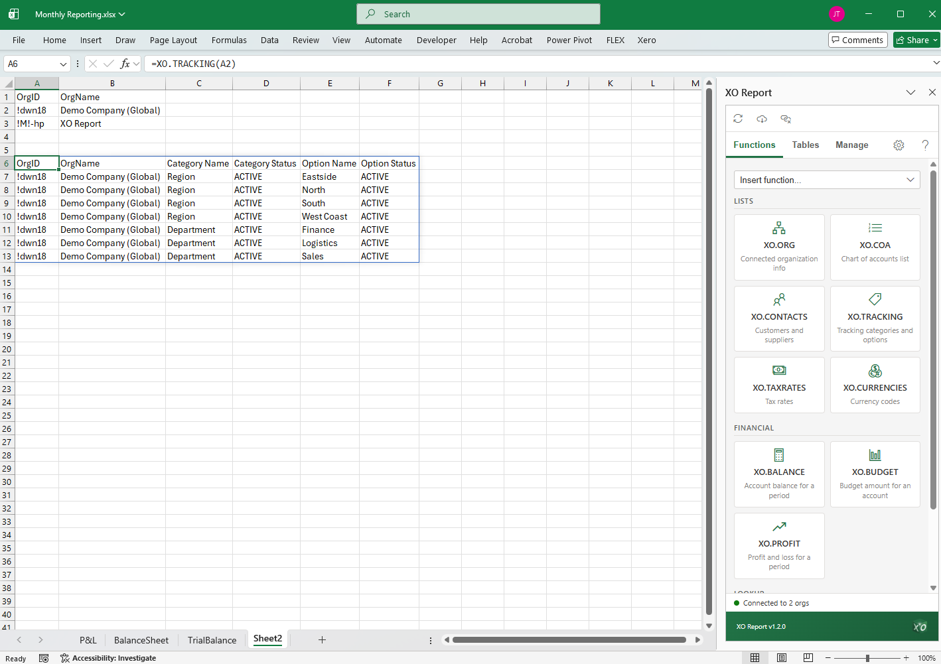Open the Xero ribbon tab

point(646,40)
